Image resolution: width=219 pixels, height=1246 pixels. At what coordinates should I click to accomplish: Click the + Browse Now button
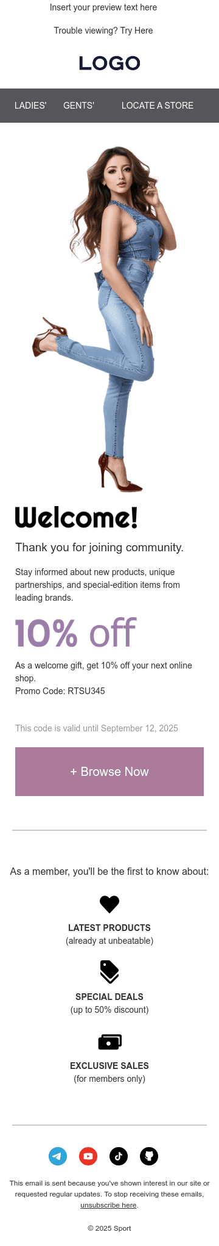pos(109,772)
